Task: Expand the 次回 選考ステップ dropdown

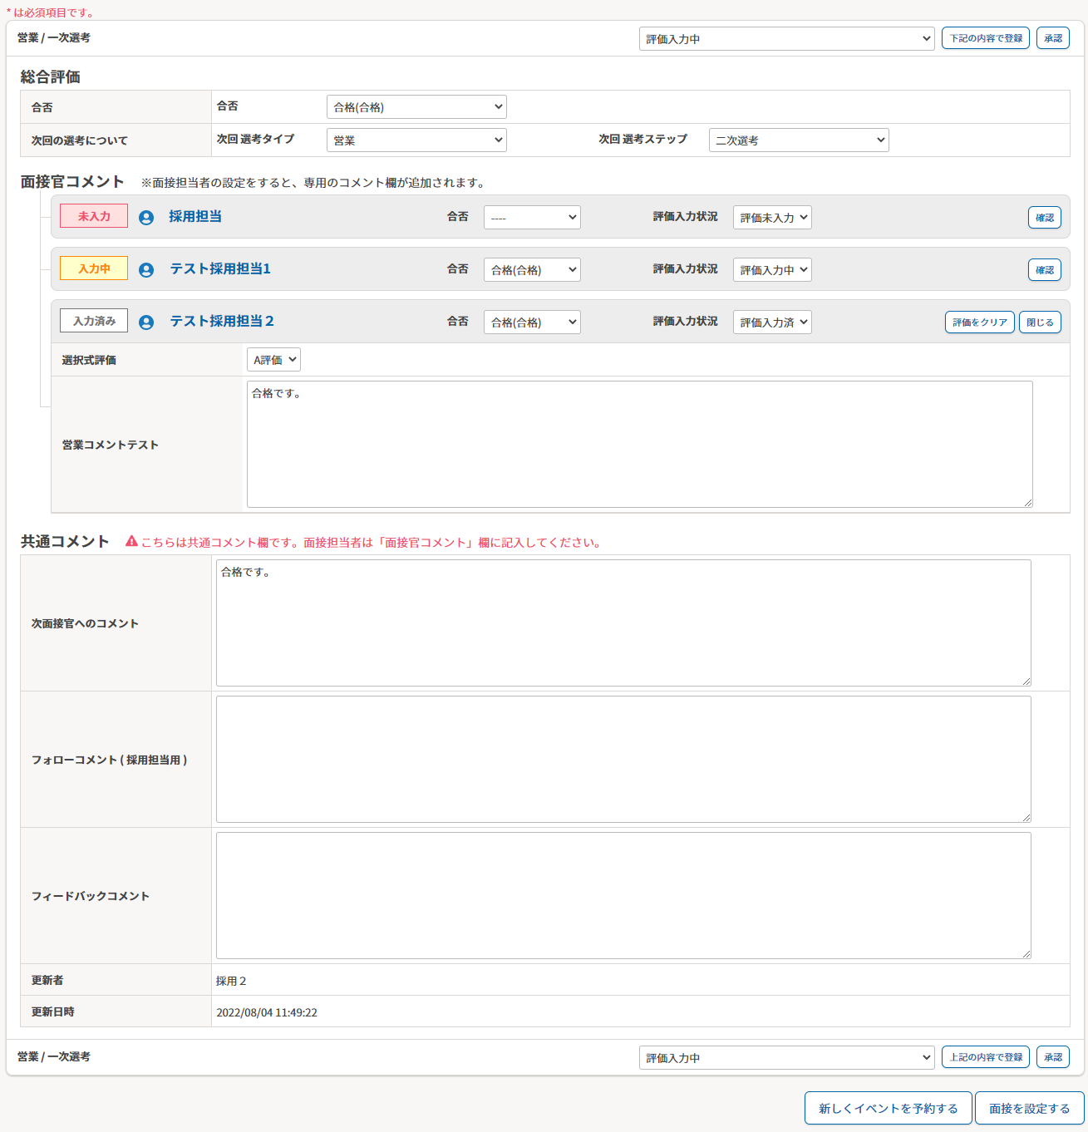Action: (x=799, y=140)
